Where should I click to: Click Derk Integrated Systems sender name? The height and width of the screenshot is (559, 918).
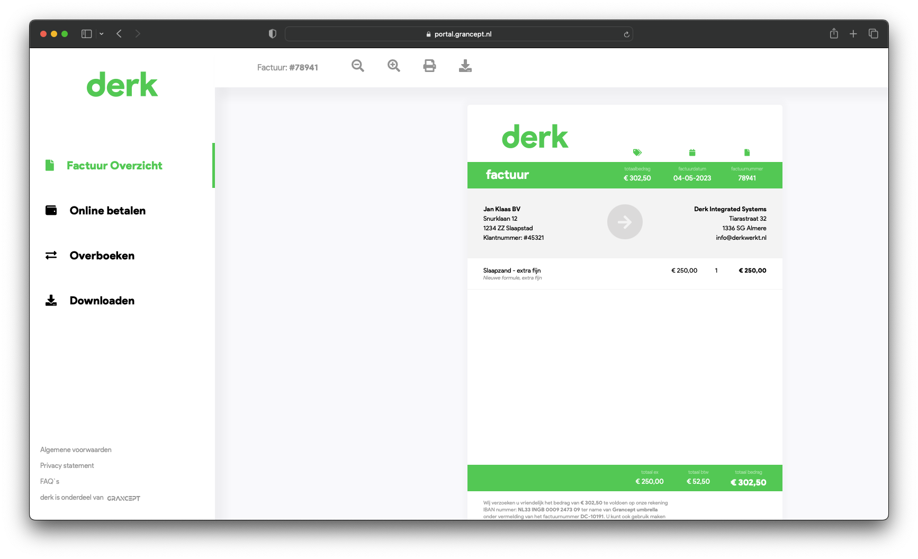(x=730, y=209)
